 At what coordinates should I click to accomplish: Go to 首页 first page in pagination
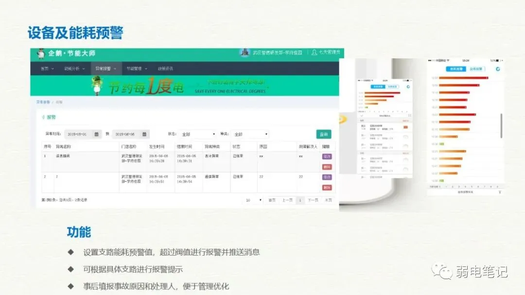point(272,200)
